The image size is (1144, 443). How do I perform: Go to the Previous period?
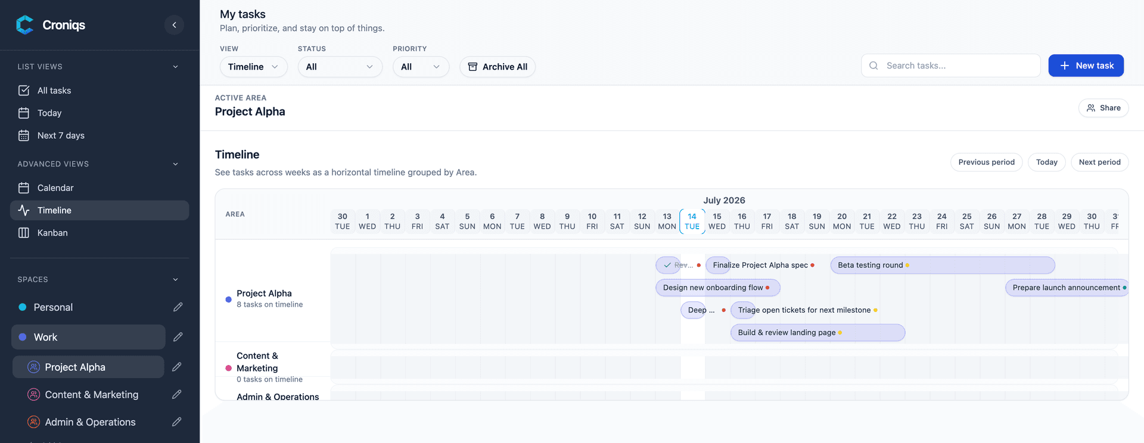coord(987,162)
